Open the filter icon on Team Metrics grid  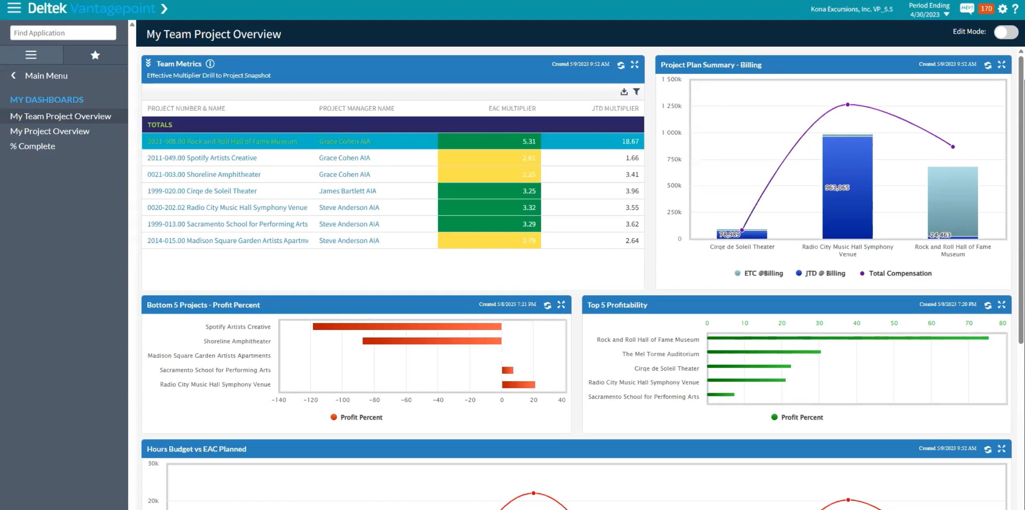coord(637,91)
